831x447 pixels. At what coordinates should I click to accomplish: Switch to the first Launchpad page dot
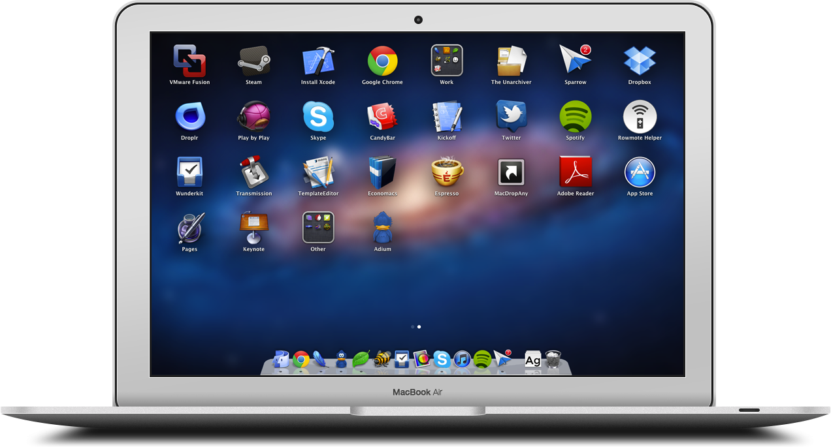(412, 326)
